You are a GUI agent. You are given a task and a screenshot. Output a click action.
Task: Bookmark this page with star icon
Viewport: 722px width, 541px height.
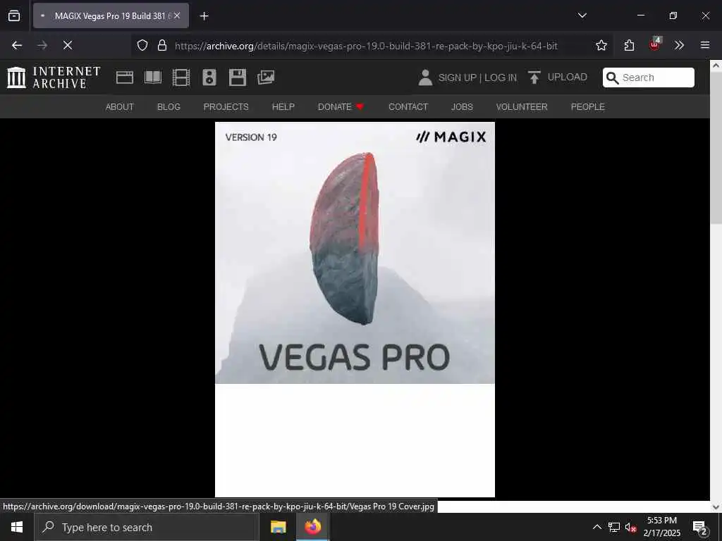(x=601, y=45)
